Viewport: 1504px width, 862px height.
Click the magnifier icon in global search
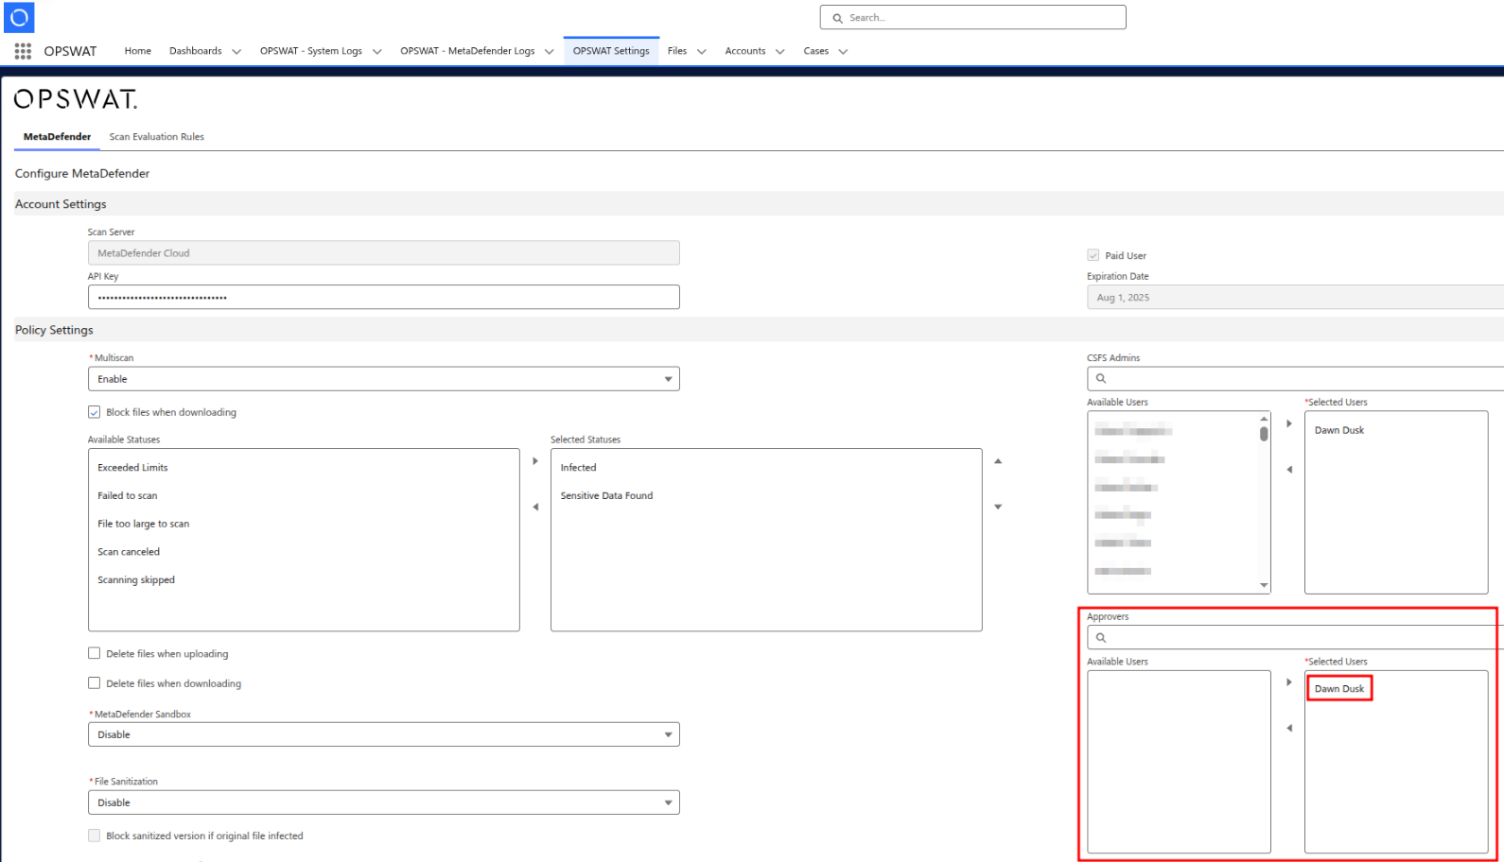tap(837, 18)
